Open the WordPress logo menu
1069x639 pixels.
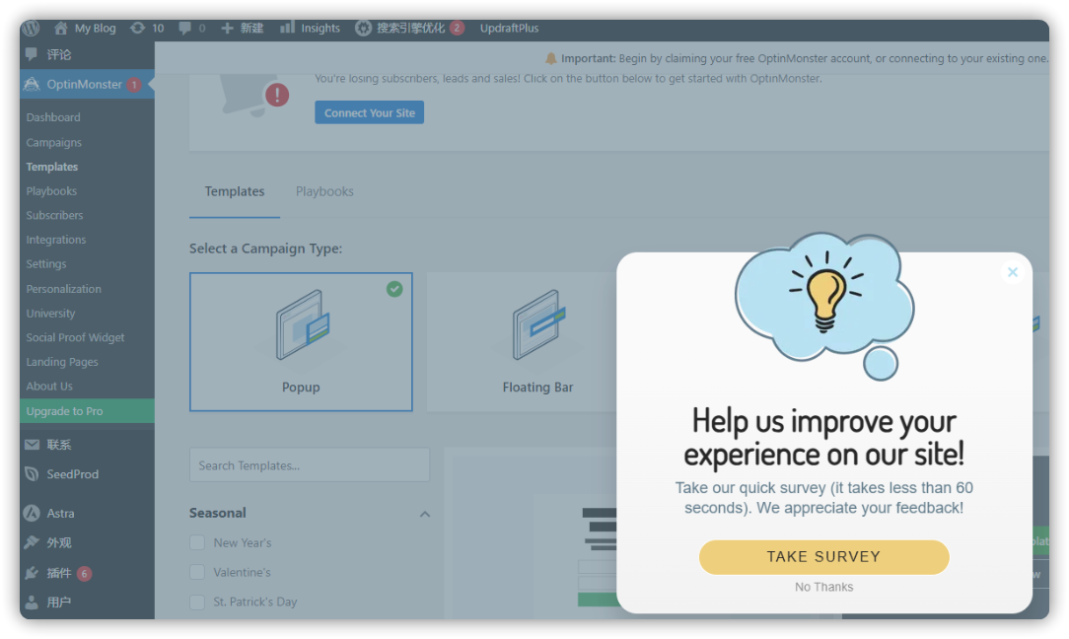pos(31,28)
